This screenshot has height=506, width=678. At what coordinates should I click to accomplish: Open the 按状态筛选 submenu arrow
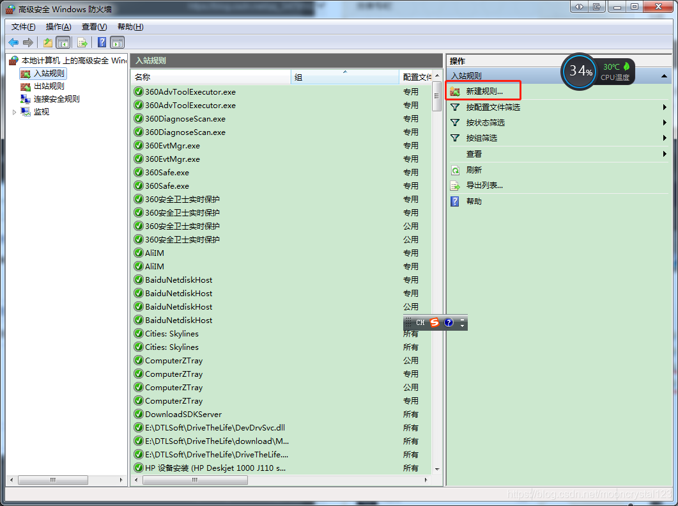665,122
